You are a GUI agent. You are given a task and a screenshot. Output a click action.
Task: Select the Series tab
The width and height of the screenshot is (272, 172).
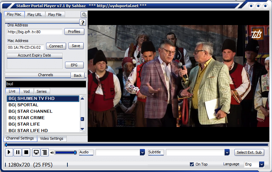click(x=42, y=91)
